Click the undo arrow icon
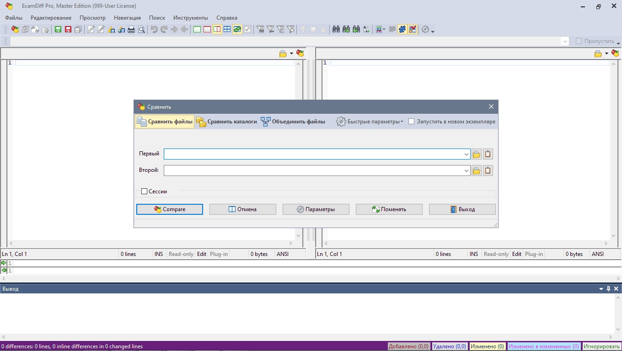Screen dimensions: 622x351 pyautogui.click(x=154, y=29)
